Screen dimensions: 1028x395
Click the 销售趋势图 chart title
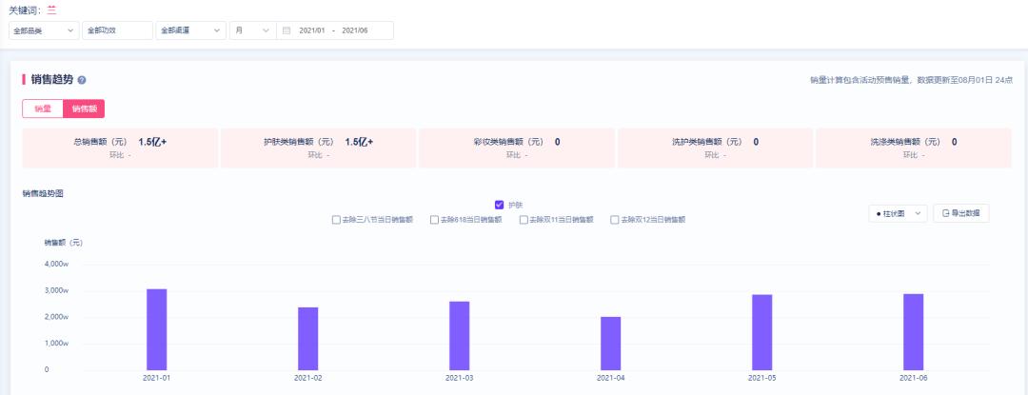[x=43, y=194]
